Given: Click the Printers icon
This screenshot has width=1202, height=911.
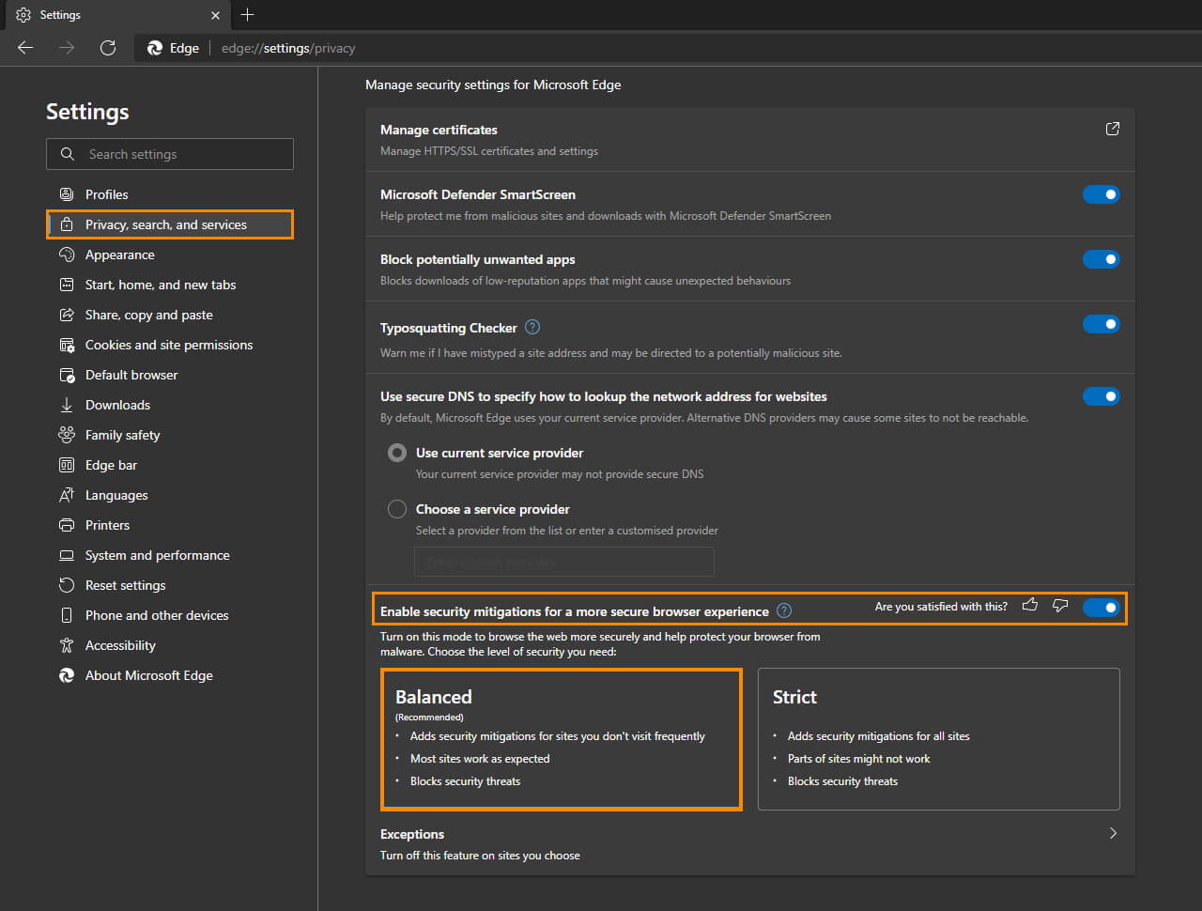Looking at the screenshot, I should 67,525.
